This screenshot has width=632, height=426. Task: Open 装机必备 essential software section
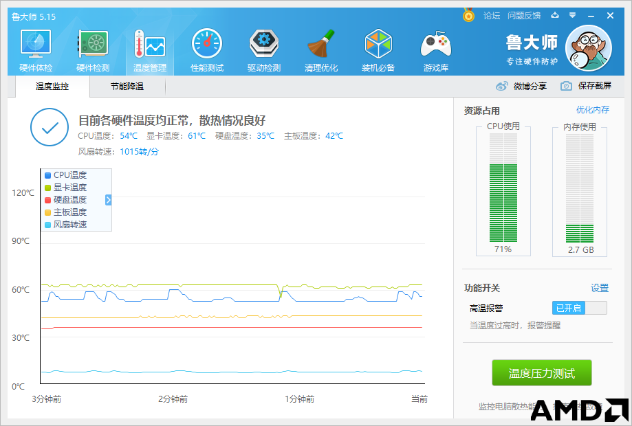click(378, 51)
